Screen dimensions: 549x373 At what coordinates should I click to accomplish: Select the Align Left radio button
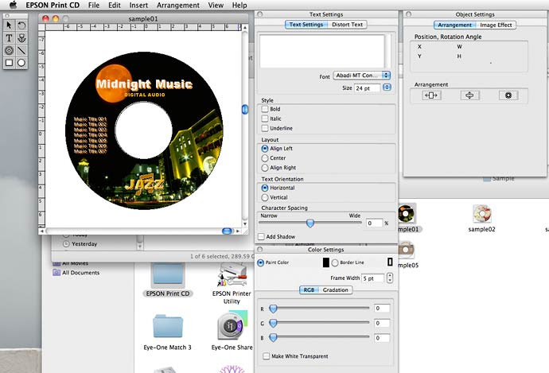pyautogui.click(x=265, y=149)
